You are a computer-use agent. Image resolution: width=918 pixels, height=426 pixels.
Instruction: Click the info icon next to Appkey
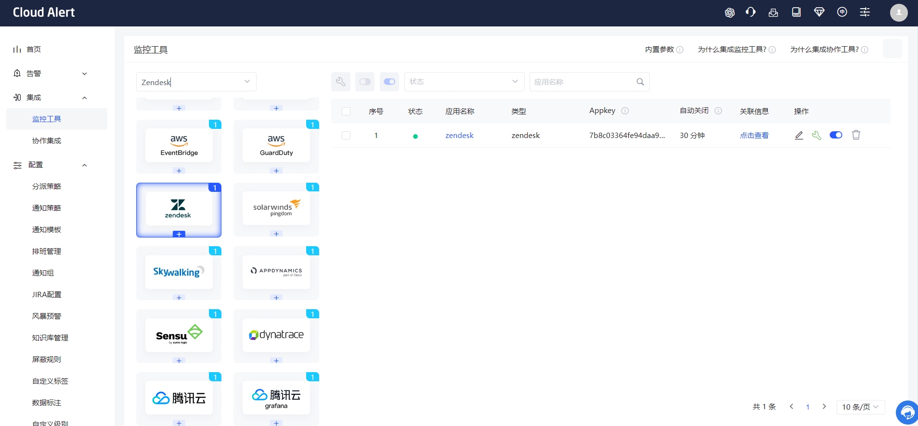625,111
